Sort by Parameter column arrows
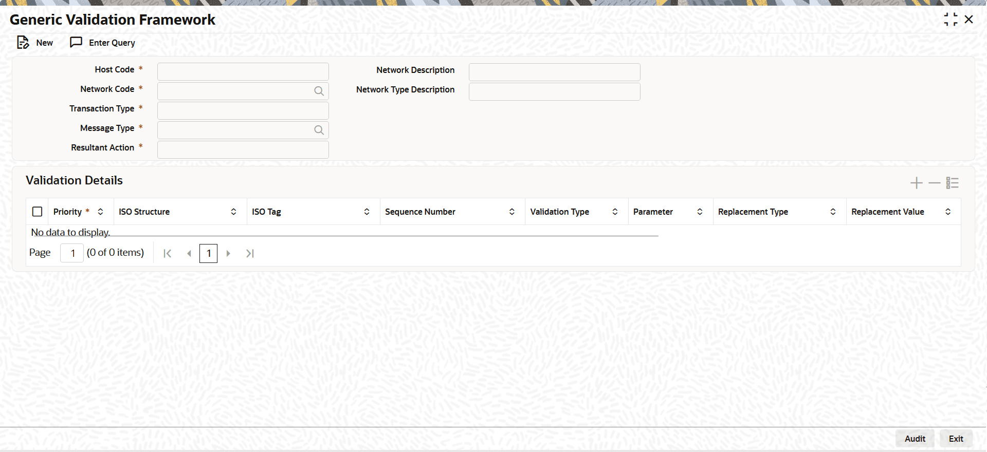Viewport: 987px width, 452px height. click(700, 212)
